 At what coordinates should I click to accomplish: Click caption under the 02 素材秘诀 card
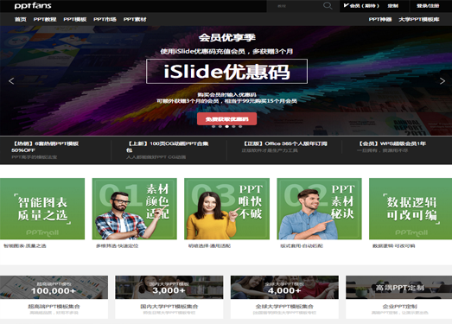coord(302,246)
